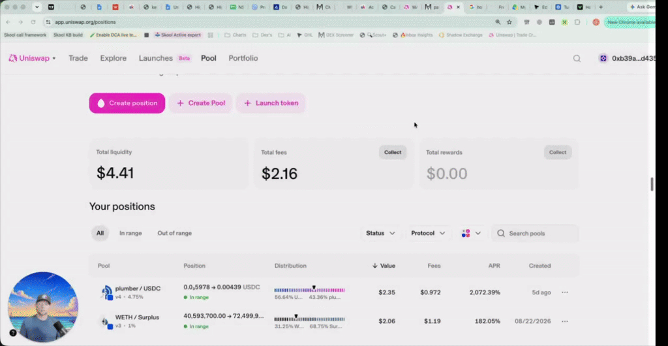Filter positions by Out of range
The width and height of the screenshot is (668, 346).
click(x=175, y=233)
